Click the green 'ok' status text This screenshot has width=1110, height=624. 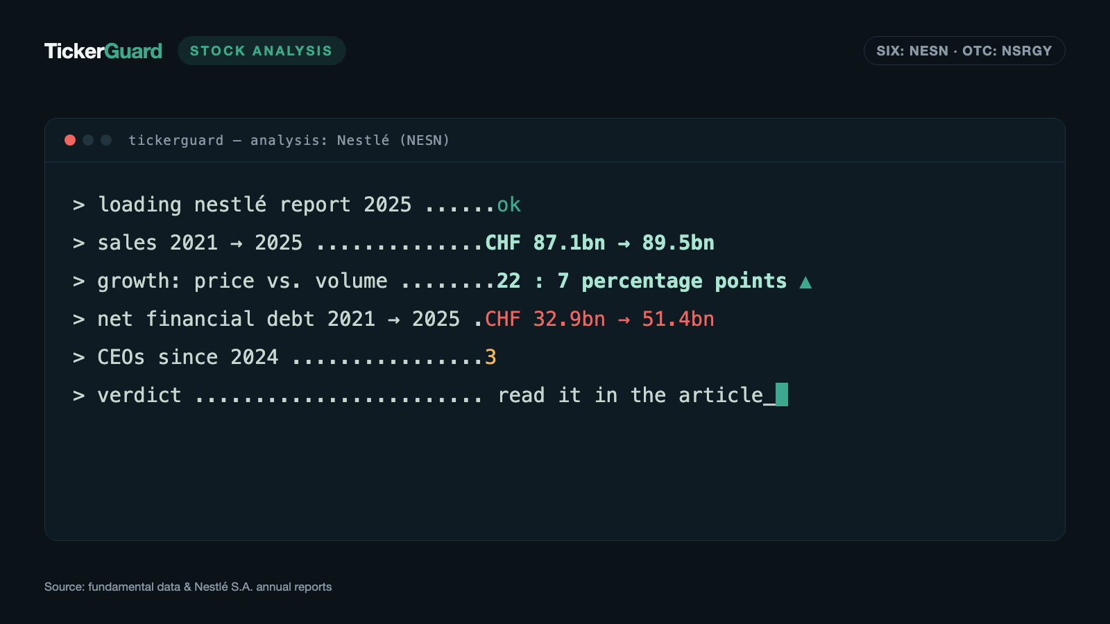[509, 205]
